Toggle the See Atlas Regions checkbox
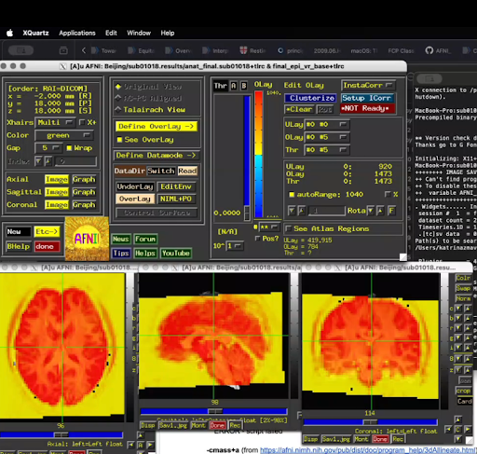This screenshot has height=454, width=477. tap(288, 228)
